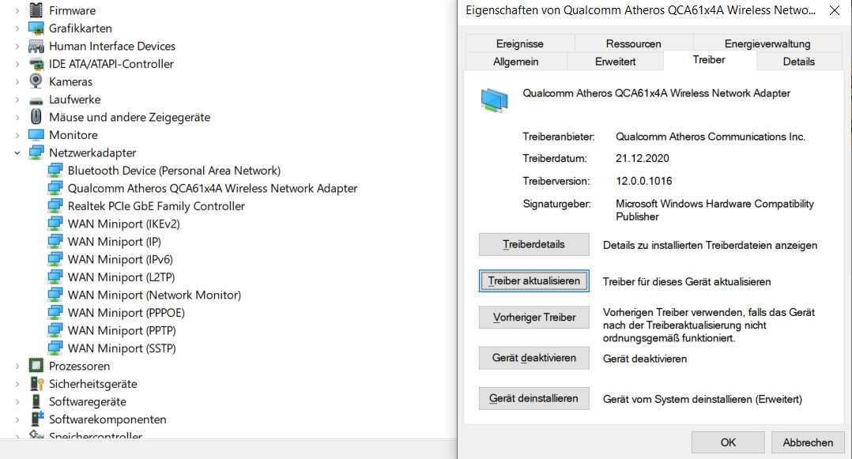The width and height of the screenshot is (852, 459).
Task: Click the large network adapter icon in properties dialog
Action: [x=494, y=100]
